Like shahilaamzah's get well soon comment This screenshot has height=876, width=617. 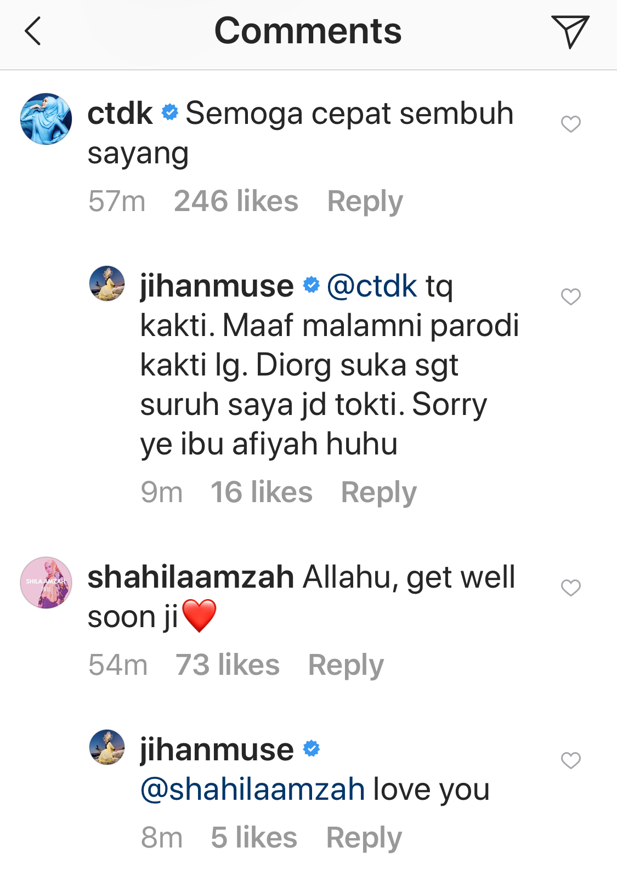point(570,588)
